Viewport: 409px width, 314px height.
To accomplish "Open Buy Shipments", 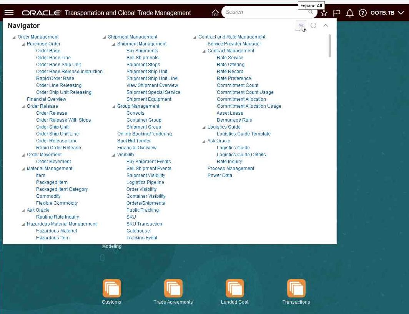I will (142, 51).
